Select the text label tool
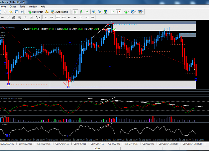This screenshot has height=151, width=209. point(31,17)
